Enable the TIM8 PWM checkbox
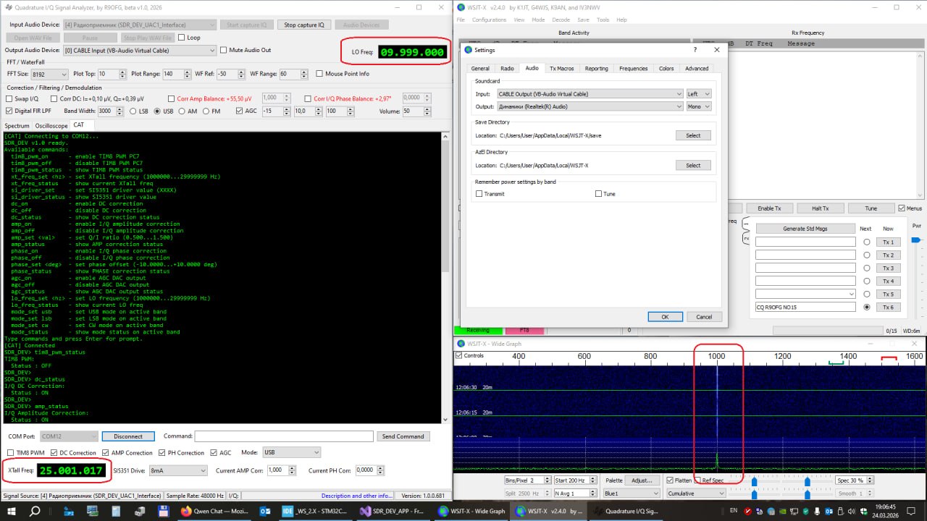The image size is (927, 521). [9, 453]
